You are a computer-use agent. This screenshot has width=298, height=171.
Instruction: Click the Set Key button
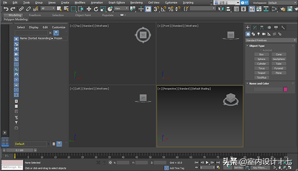[x=238, y=168]
